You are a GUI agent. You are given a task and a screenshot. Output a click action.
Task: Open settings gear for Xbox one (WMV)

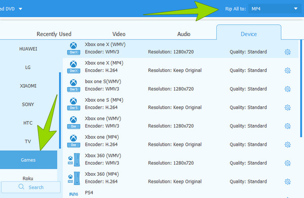point(287,126)
